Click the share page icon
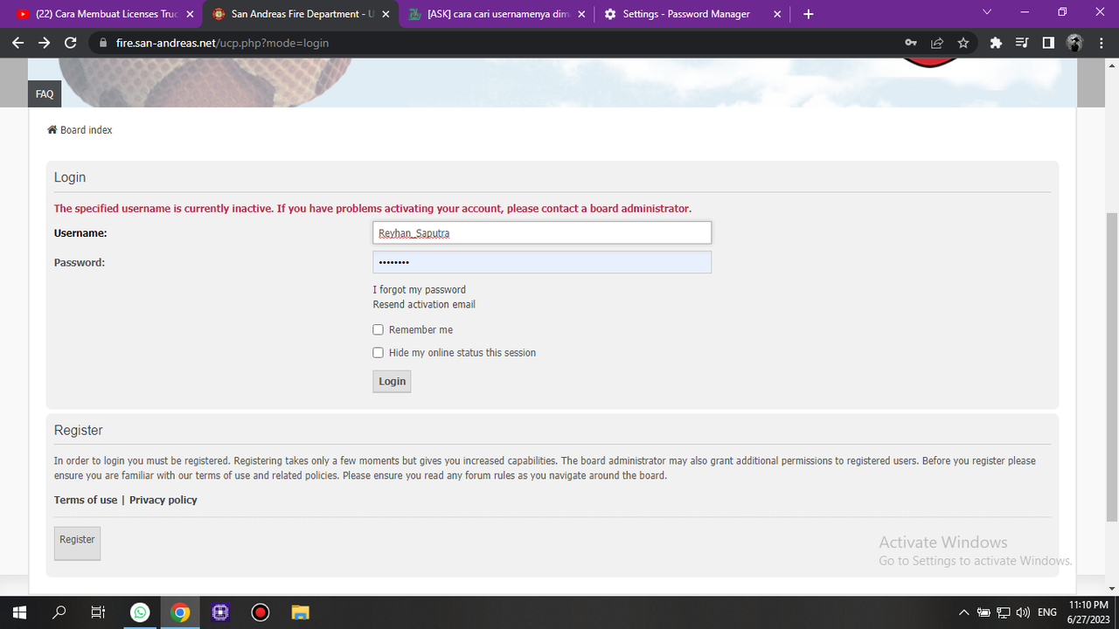 tap(937, 43)
